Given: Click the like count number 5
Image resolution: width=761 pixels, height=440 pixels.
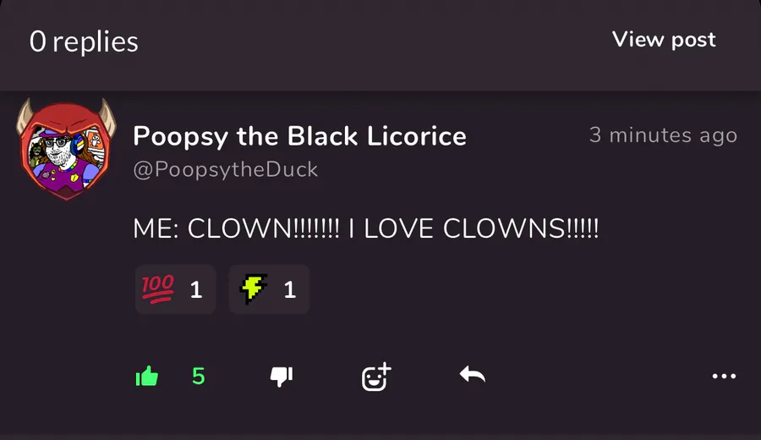Looking at the screenshot, I should (x=199, y=376).
